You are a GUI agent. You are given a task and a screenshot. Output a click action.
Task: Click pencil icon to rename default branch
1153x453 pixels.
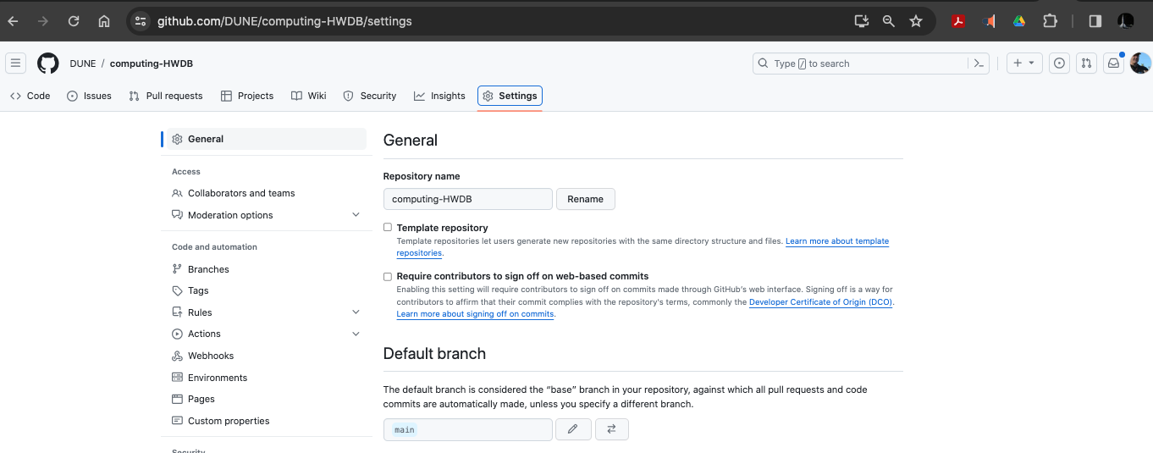(x=573, y=429)
